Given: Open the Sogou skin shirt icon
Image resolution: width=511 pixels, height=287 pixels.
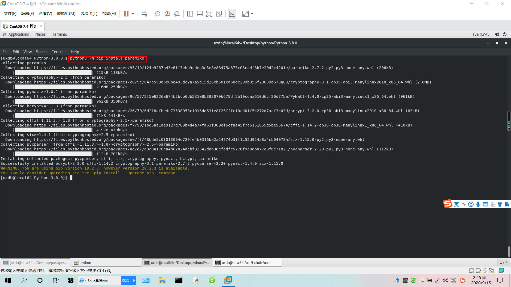Looking at the screenshot, I should click(500, 204).
